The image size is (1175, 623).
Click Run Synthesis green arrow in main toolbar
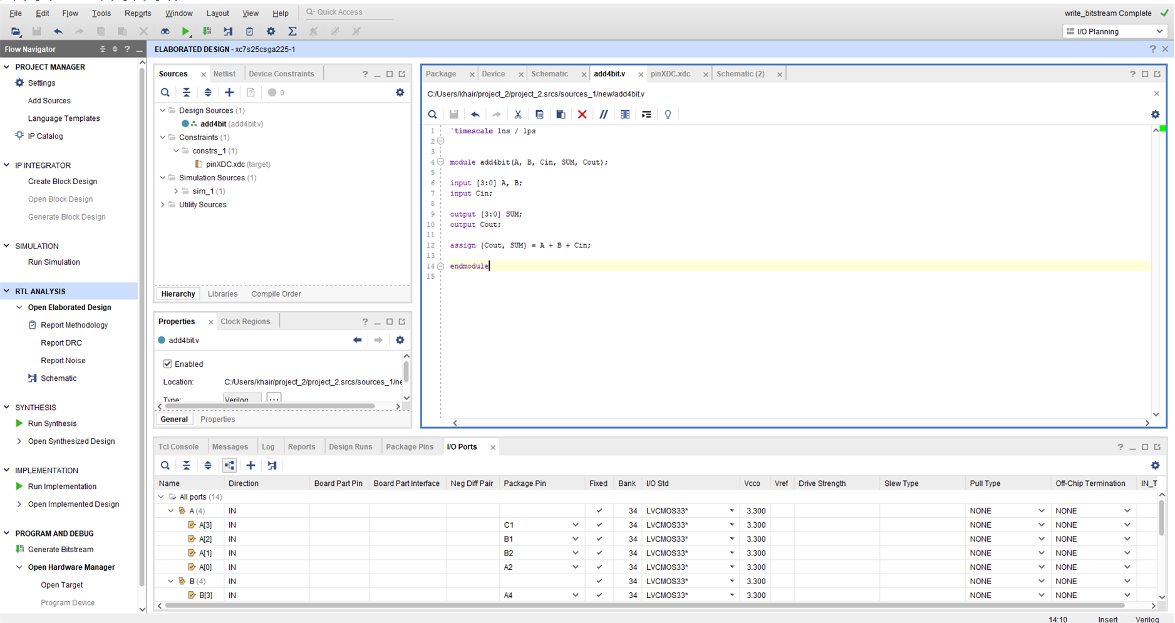point(185,31)
